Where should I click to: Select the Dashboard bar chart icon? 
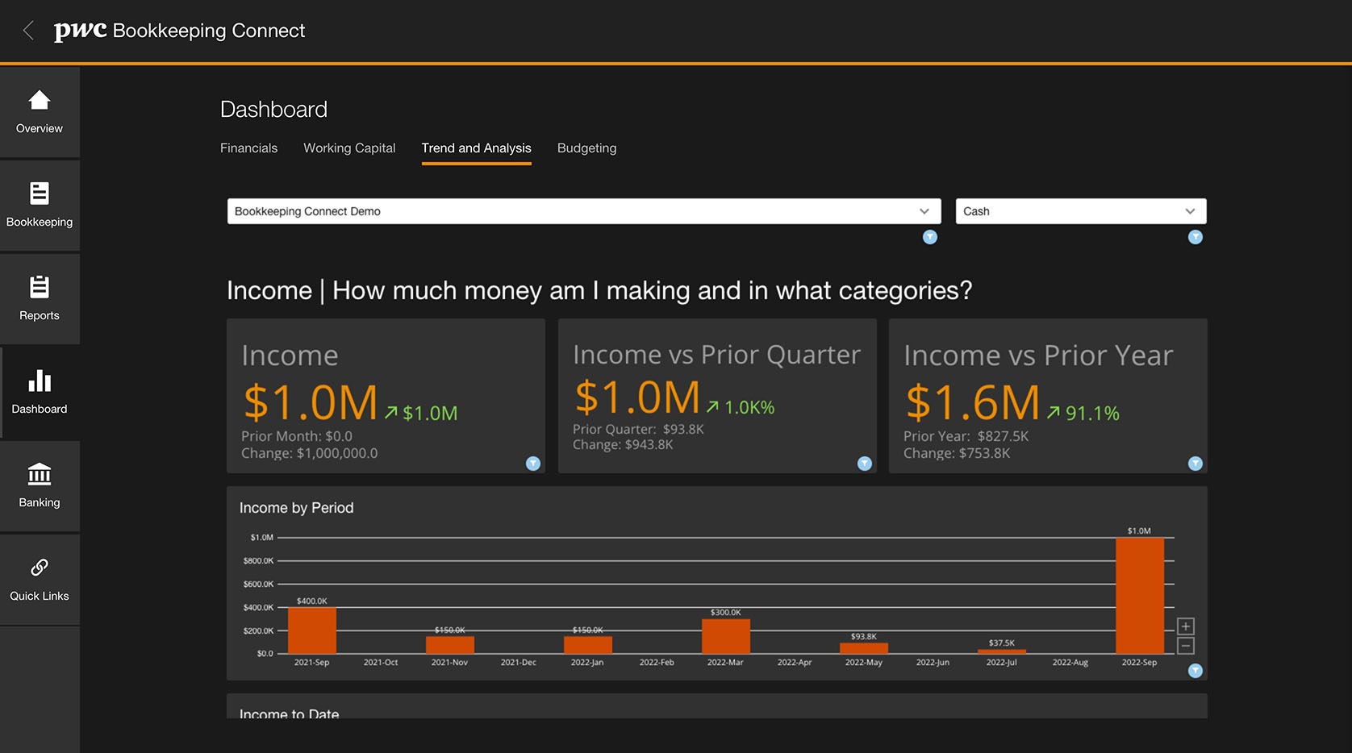tap(40, 381)
